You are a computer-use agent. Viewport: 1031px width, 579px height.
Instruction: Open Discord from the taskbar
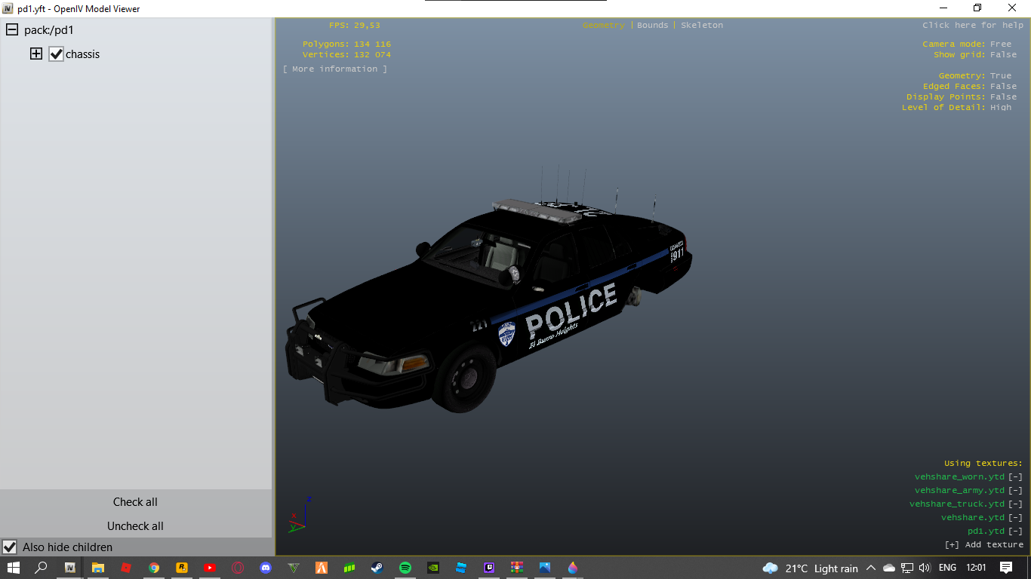[x=266, y=568]
